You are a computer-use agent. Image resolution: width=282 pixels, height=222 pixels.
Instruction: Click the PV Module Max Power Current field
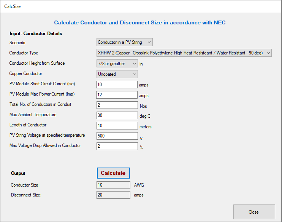[117, 94]
